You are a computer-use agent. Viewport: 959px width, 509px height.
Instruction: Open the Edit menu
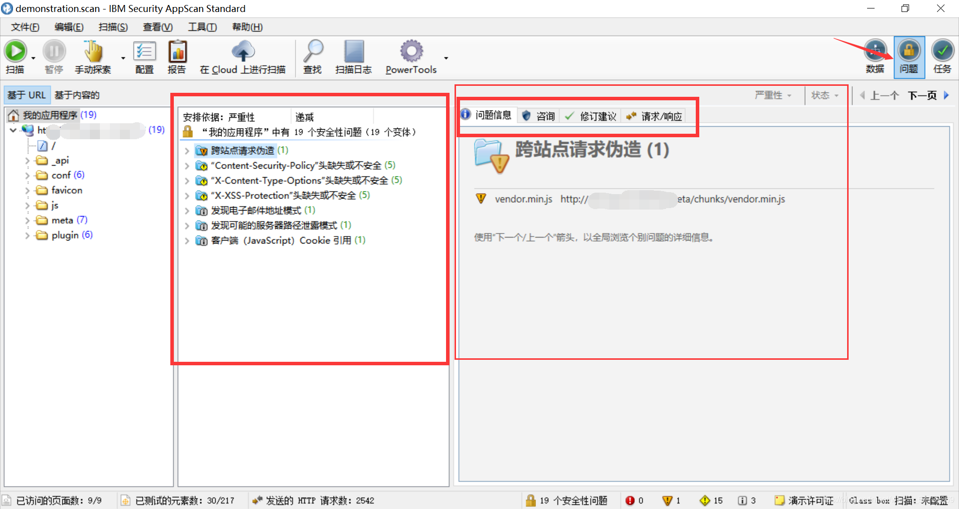point(69,27)
